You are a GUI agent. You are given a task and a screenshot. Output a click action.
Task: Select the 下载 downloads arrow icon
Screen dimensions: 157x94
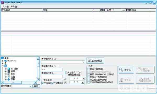(9, 79)
